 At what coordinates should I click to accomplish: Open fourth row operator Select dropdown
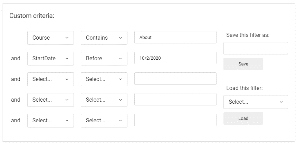point(104,100)
